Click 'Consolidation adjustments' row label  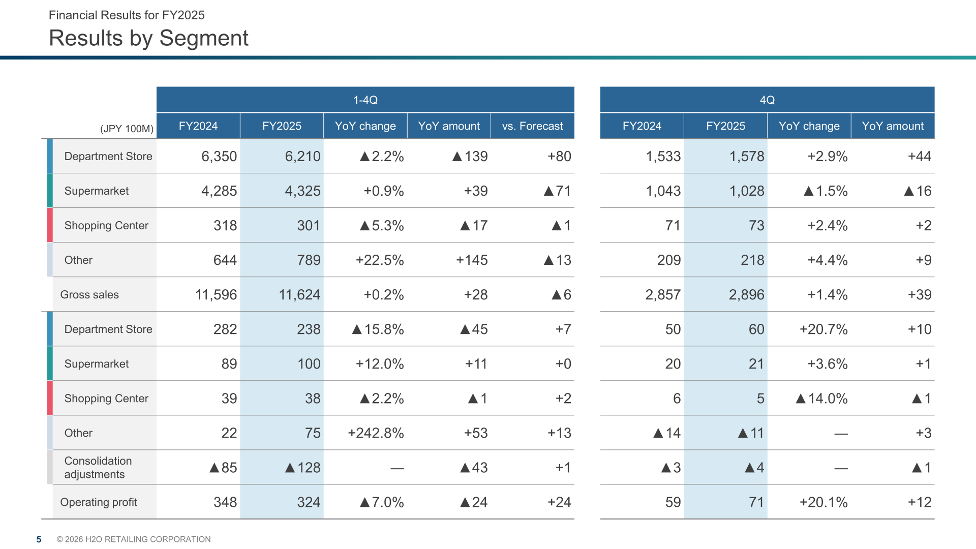point(98,468)
